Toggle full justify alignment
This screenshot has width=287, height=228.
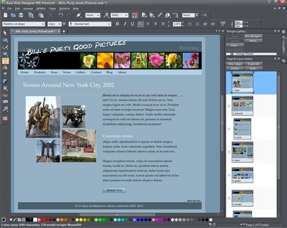(x=163, y=24)
